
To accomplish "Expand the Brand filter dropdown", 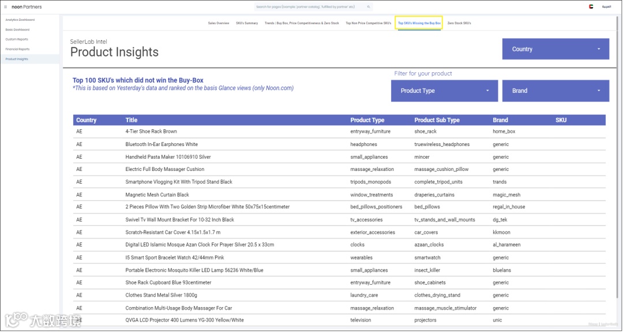I will pos(556,91).
